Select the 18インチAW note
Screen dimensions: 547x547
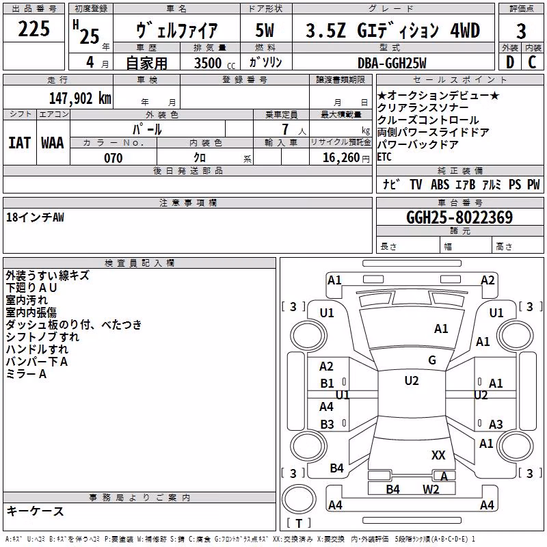coord(36,217)
